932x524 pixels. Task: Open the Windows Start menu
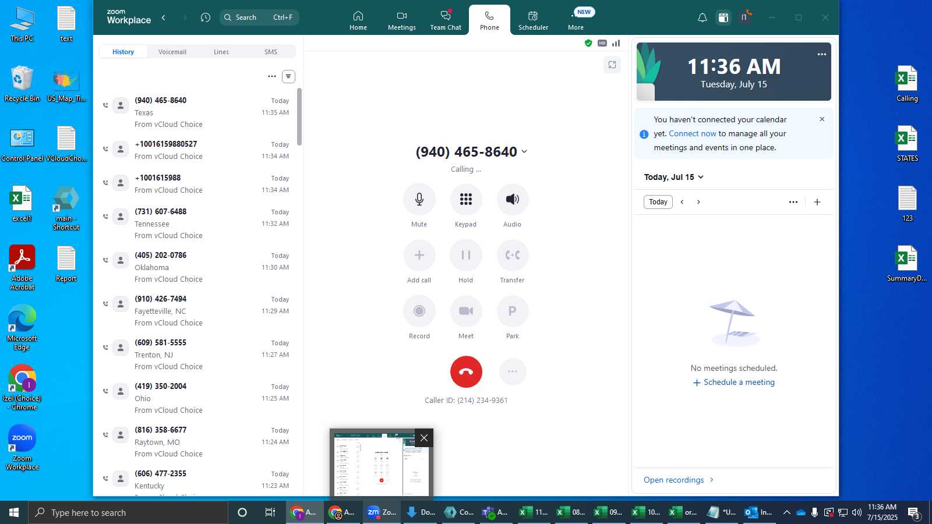tap(14, 512)
